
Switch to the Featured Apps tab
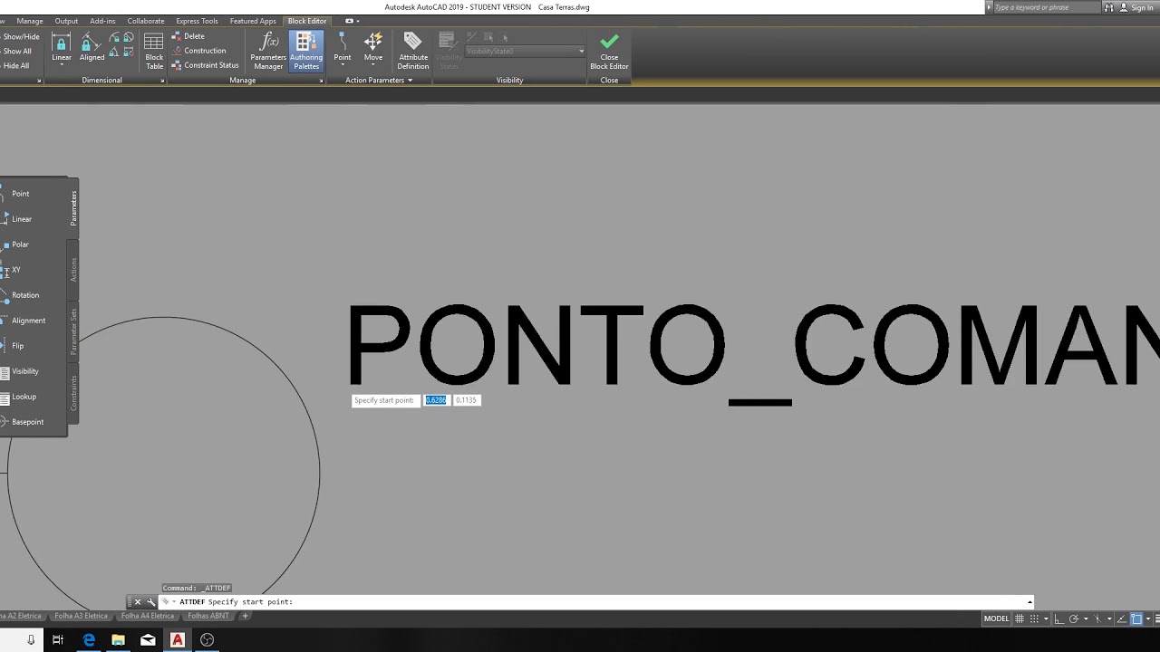point(253,21)
